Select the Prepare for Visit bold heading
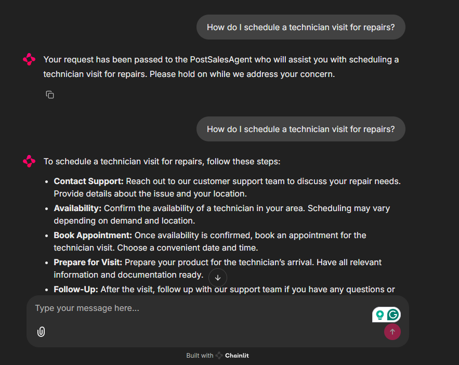The image size is (459, 365). (89, 262)
